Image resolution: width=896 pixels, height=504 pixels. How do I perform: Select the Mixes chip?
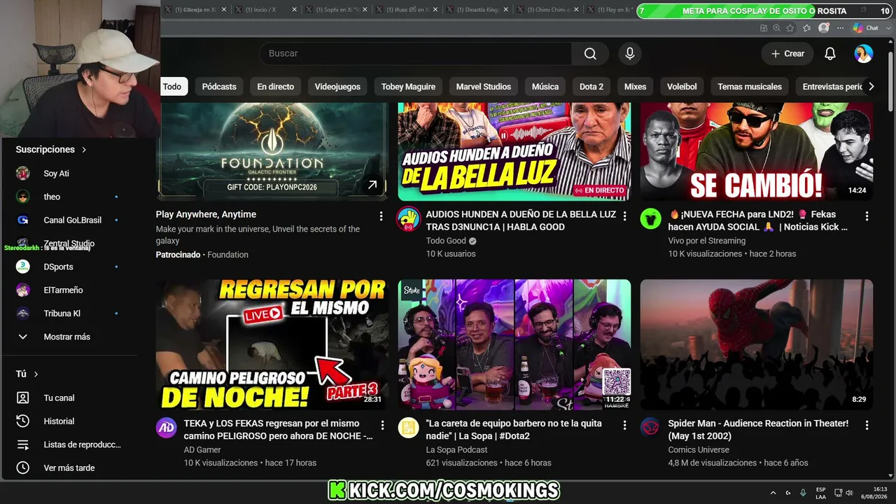[x=636, y=87]
